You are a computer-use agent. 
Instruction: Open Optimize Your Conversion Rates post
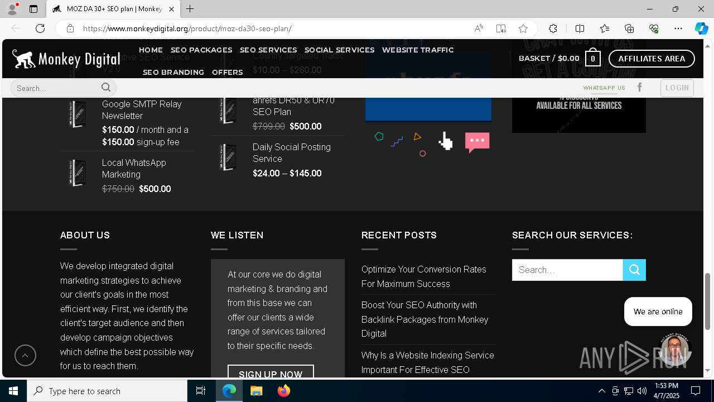[424, 276]
